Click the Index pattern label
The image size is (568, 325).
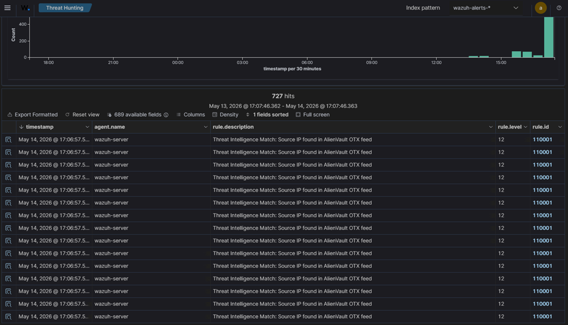pyautogui.click(x=423, y=7)
